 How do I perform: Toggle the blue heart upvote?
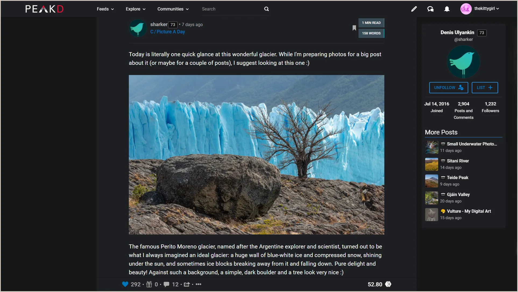[x=125, y=284]
